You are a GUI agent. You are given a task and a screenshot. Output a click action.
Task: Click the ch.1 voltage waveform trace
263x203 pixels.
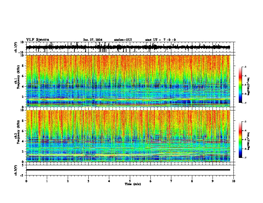[128, 47]
